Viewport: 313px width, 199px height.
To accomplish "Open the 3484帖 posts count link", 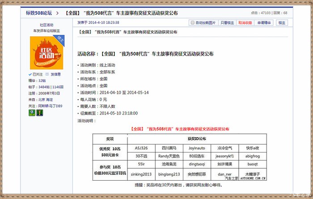I will [x=44, y=87].
